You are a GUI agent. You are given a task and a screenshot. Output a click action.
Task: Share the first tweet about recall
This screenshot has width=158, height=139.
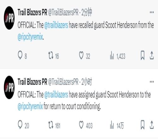tap(152, 55)
